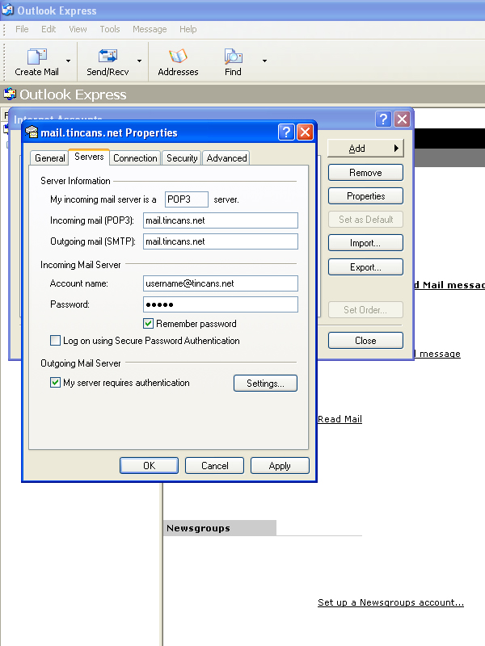Follow the Read Mail link
This screenshot has height=646, width=485.
[x=339, y=419]
